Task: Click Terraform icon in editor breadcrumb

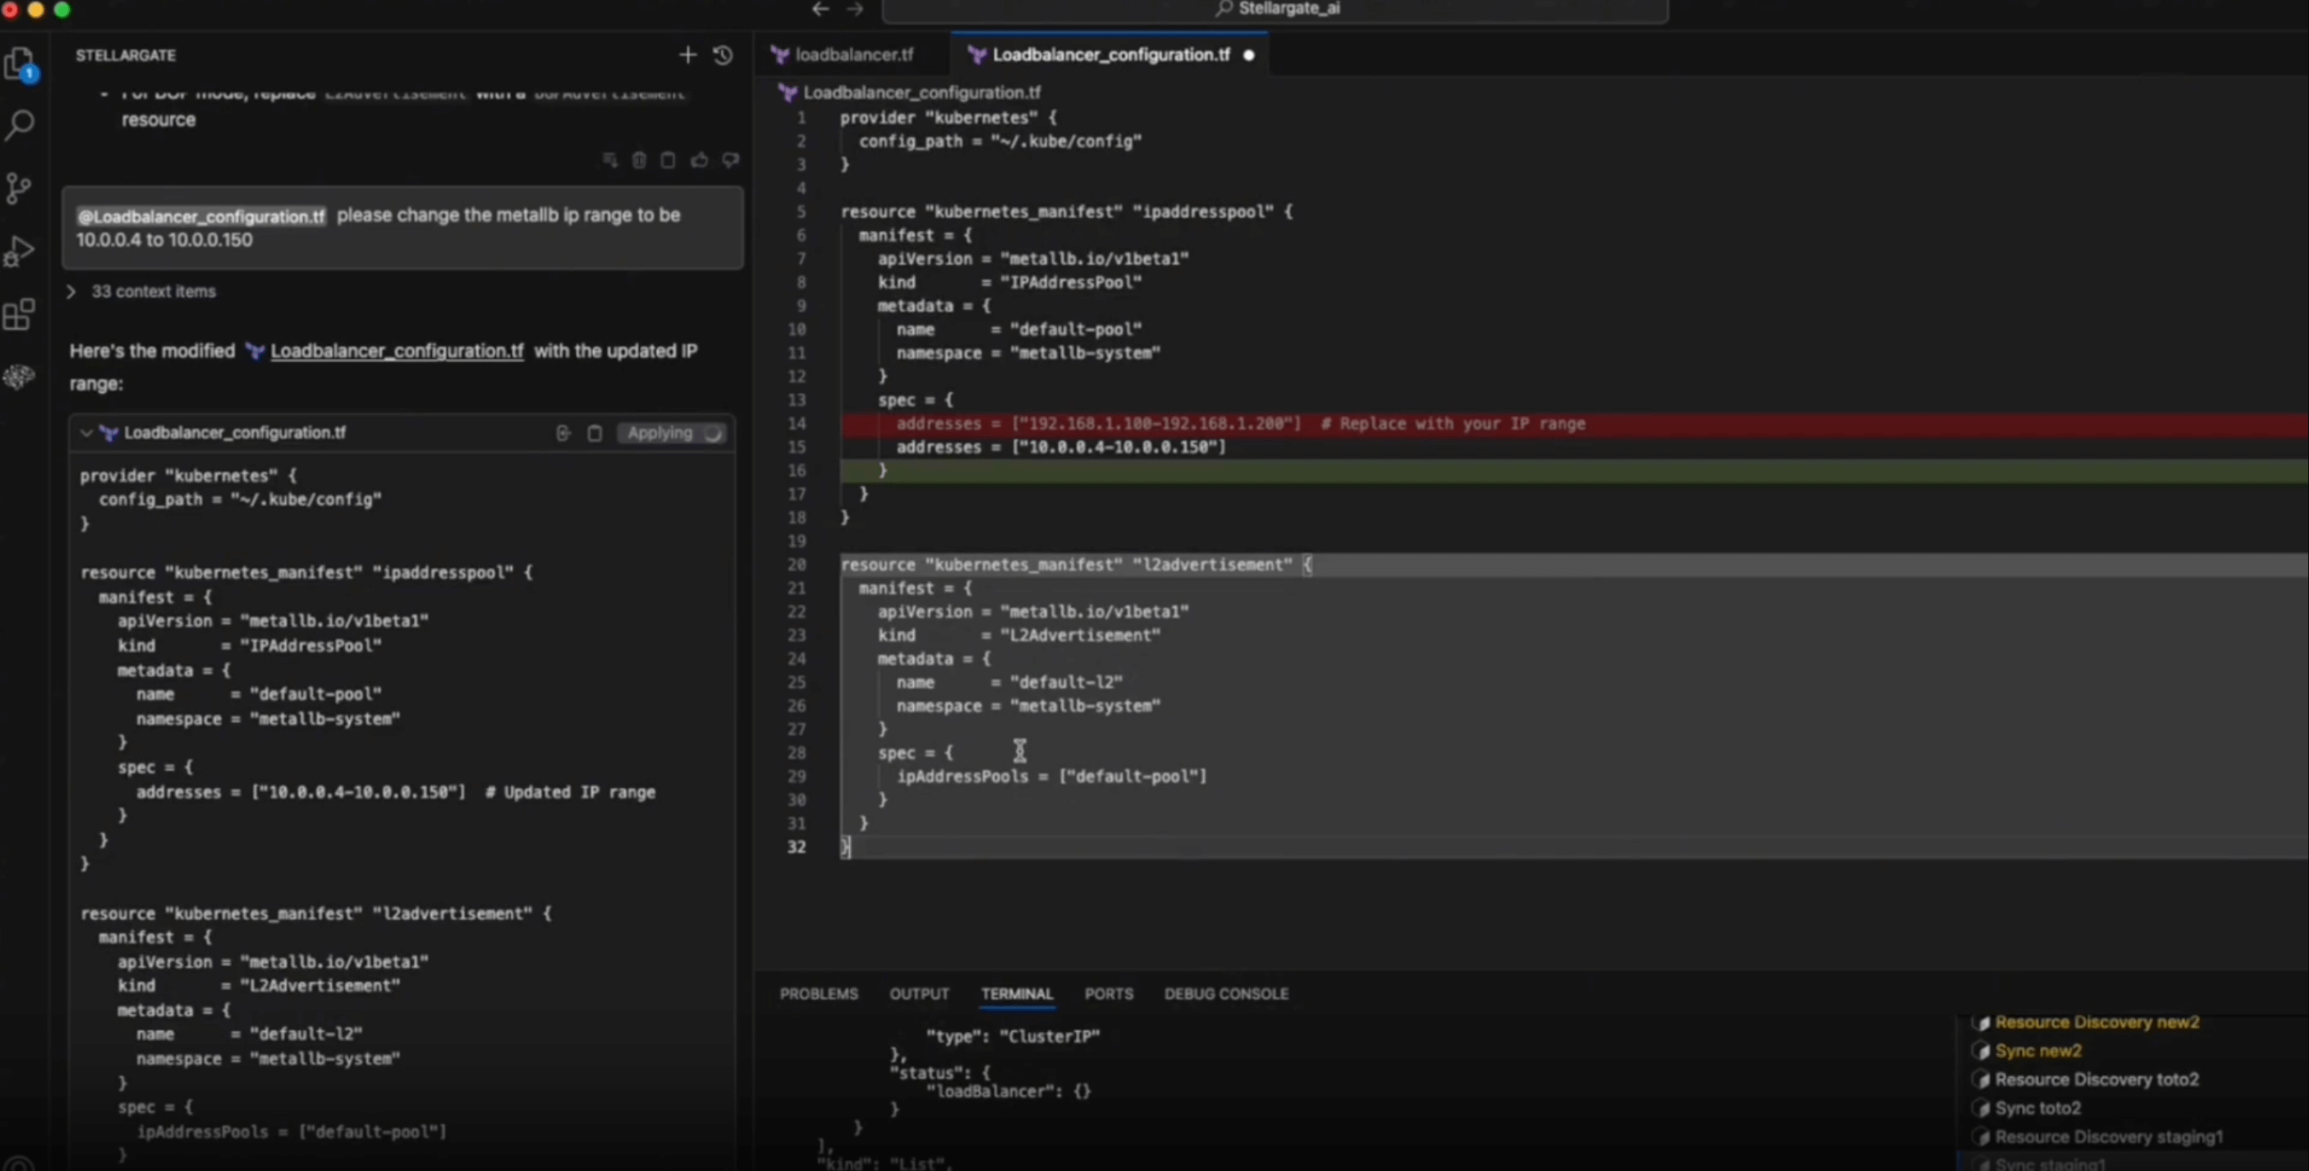Action: [788, 92]
